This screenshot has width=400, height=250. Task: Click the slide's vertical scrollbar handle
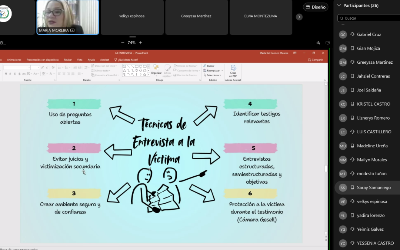(x=326, y=169)
